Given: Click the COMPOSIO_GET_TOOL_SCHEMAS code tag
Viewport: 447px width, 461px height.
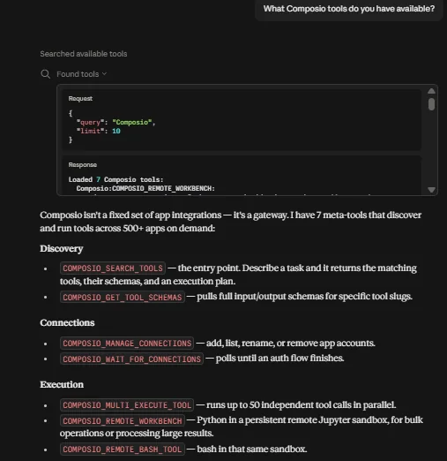Looking at the screenshot, I should pos(123,297).
